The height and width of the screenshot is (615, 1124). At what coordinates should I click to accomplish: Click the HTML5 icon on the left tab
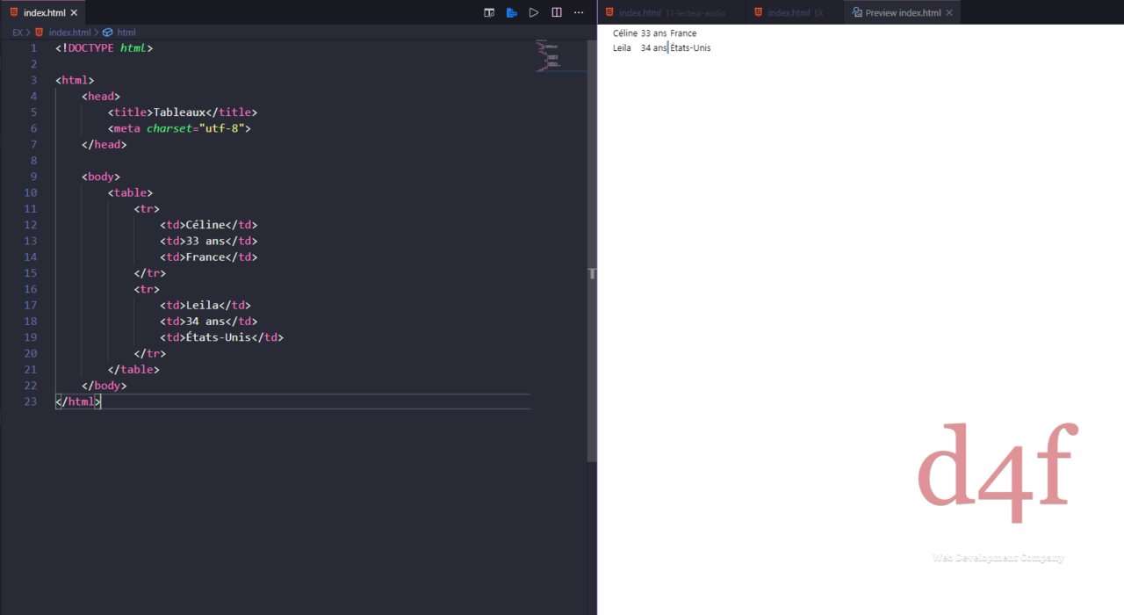14,12
